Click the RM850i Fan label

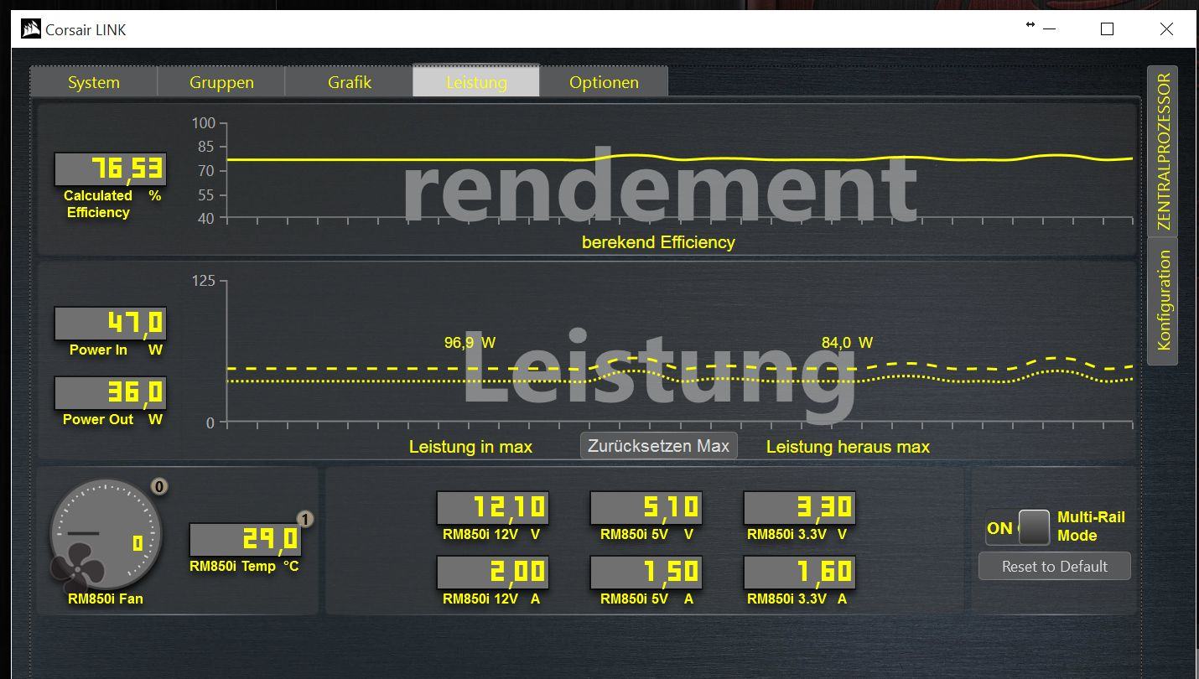106,599
